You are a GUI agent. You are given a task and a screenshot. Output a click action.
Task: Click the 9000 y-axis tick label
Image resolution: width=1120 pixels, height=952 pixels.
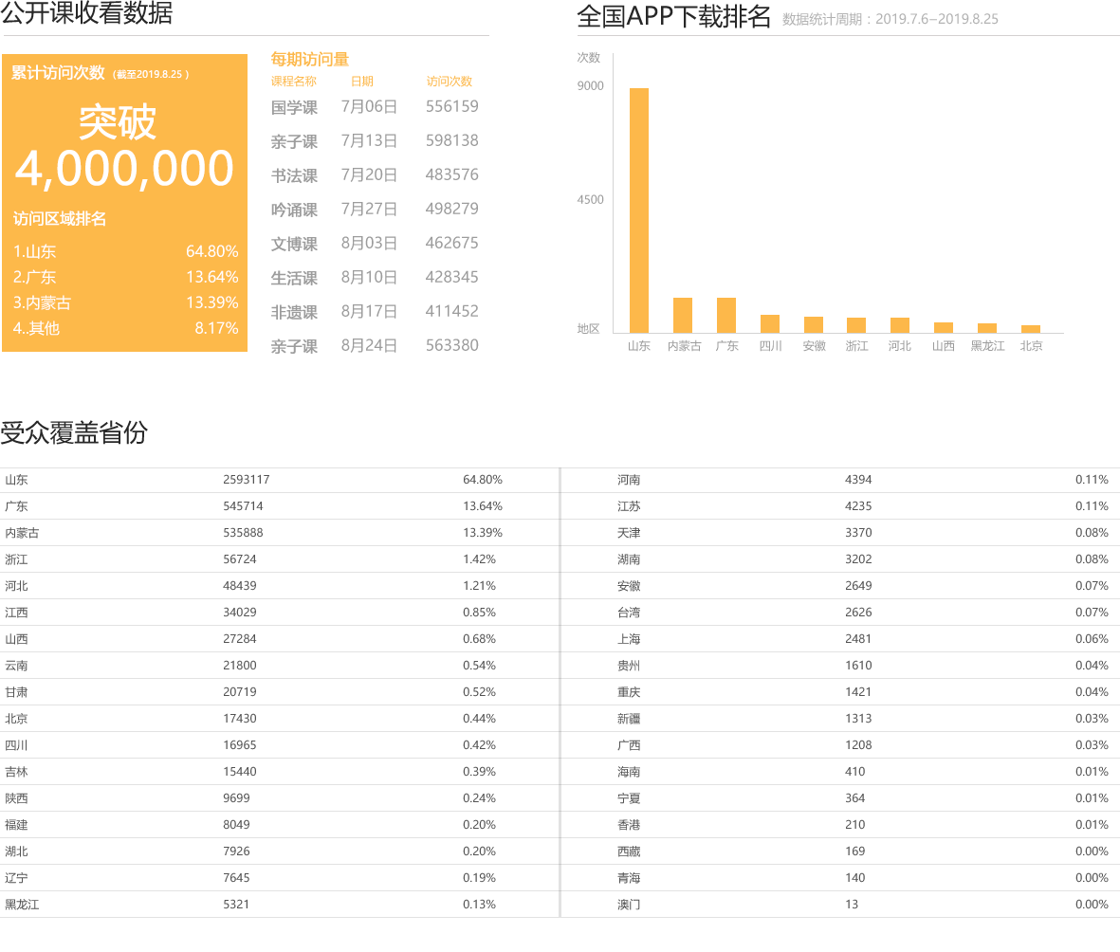(x=590, y=86)
